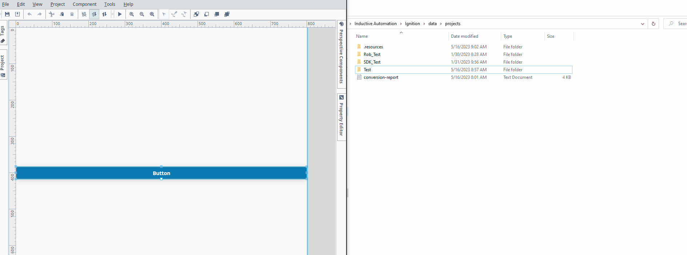Click the Zoom Out magnifier icon
Viewport: 687px width, 255px height.
[x=142, y=14]
